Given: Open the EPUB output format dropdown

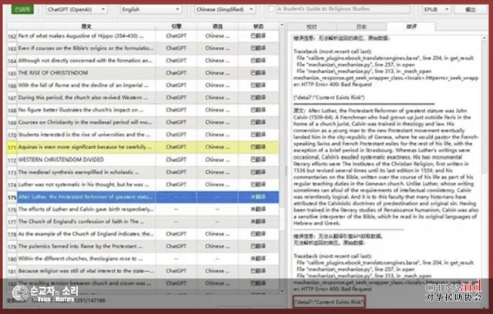Looking at the screenshot, I should (437, 9).
